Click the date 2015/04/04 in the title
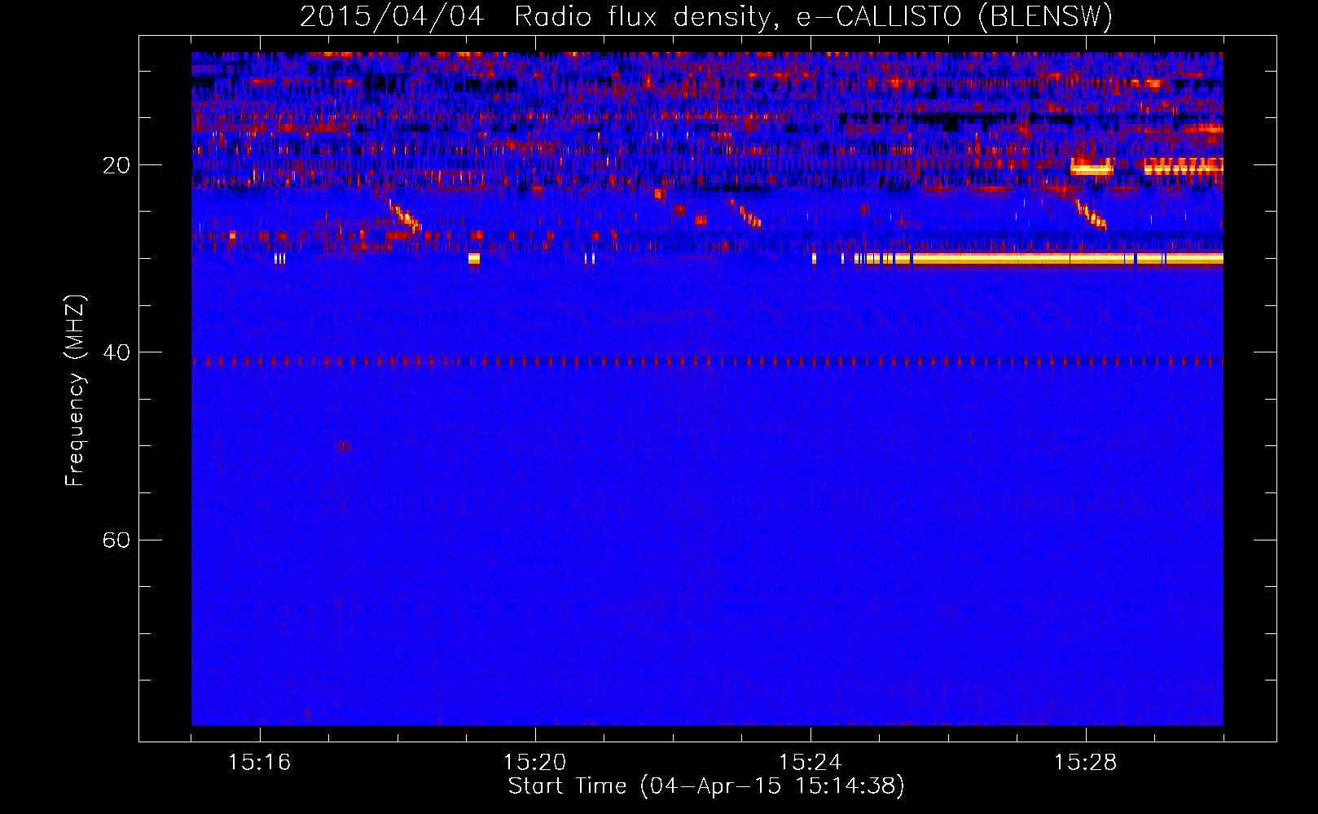 tap(392, 16)
